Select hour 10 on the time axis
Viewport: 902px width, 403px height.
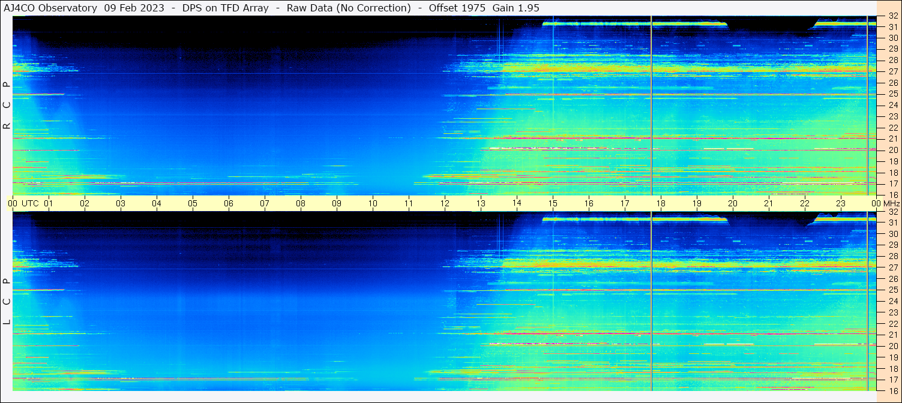tap(373, 203)
